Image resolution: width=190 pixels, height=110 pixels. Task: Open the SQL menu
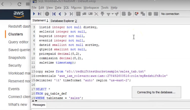(x=66, y=8)
